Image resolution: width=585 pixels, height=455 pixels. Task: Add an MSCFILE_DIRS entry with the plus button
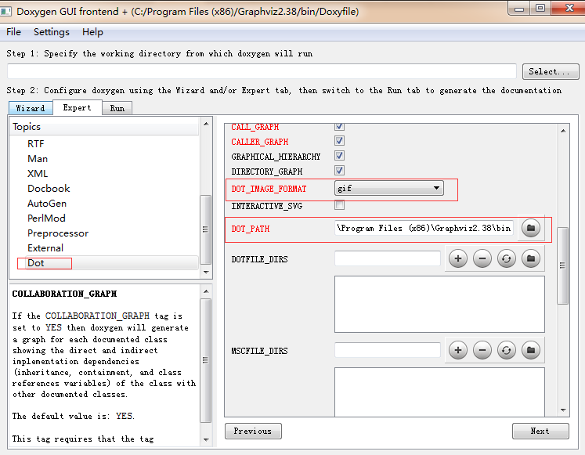click(458, 350)
